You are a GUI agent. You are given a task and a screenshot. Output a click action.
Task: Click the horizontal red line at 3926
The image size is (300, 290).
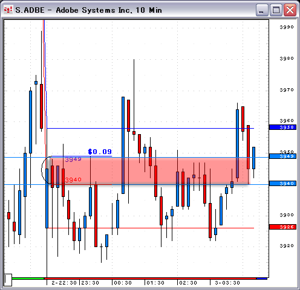click(150, 228)
